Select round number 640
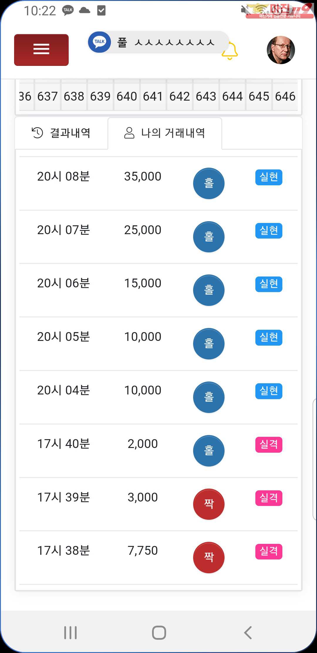 pyautogui.click(x=127, y=96)
